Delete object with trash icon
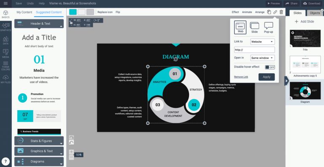324x167 pixels. click(x=281, y=12)
